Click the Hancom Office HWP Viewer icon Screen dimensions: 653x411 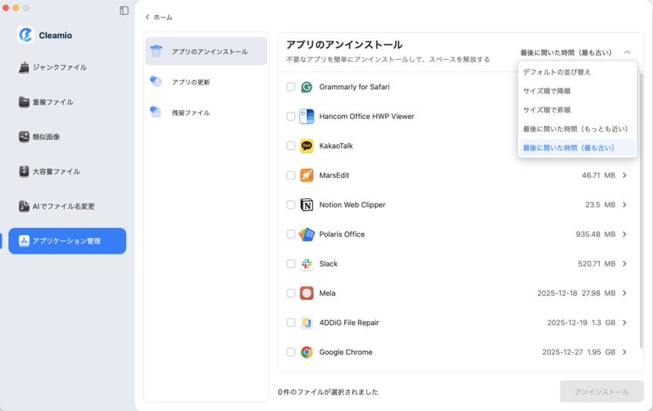[x=307, y=116]
